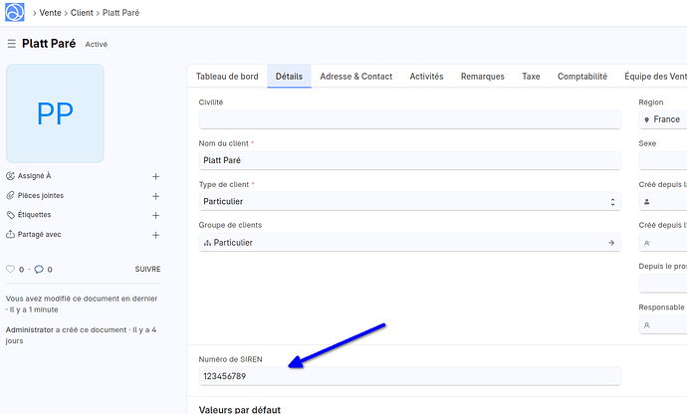Navigate to Vente breadcrumb link
This screenshot has height=414, width=687.
coord(52,15)
